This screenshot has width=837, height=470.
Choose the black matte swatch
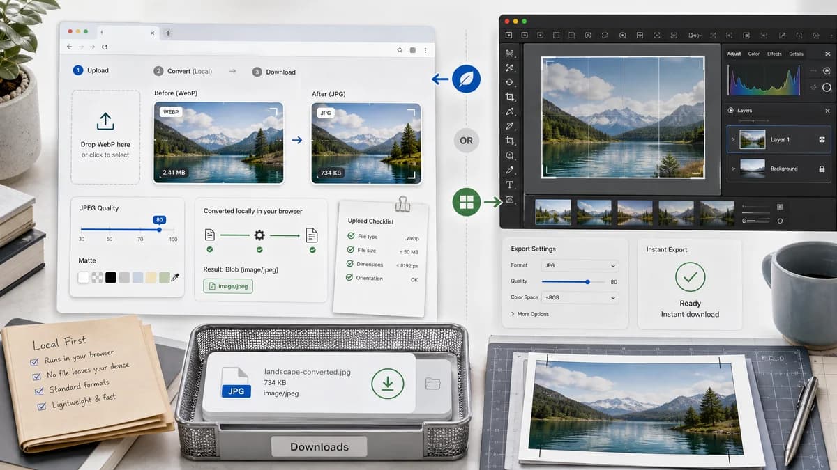pos(110,277)
